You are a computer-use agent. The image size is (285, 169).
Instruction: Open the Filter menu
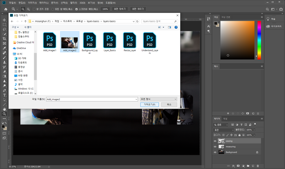click(73, 3)
